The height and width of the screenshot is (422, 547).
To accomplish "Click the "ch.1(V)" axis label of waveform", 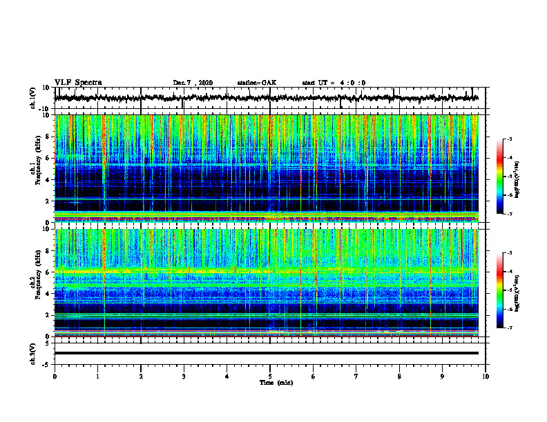I will (x=33, y=98).
